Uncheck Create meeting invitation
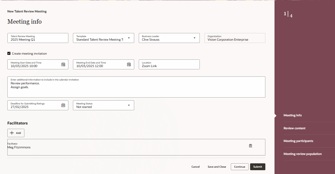Image resolution: width=335 pixels, height=174 pixels. (x=9, y=53)
